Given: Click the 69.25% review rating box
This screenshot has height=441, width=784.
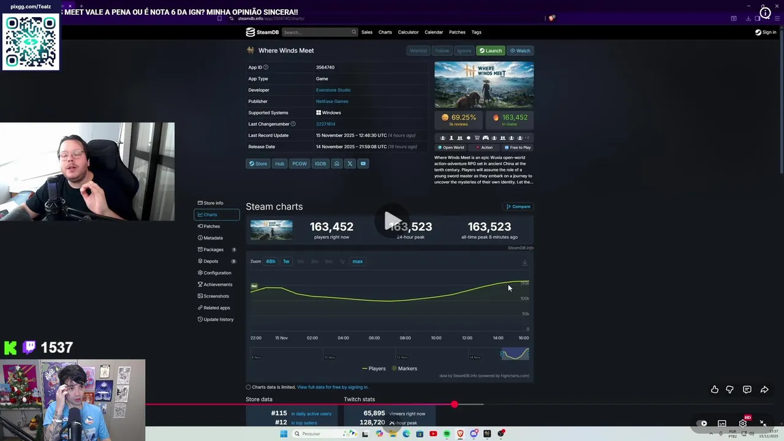Looking at the screenshot, I should point(459,119).
